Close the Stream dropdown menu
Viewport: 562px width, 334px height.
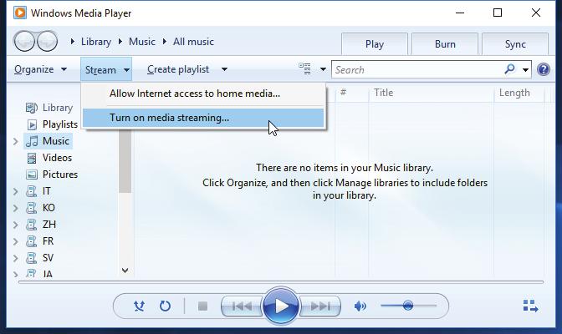point(106,69)
